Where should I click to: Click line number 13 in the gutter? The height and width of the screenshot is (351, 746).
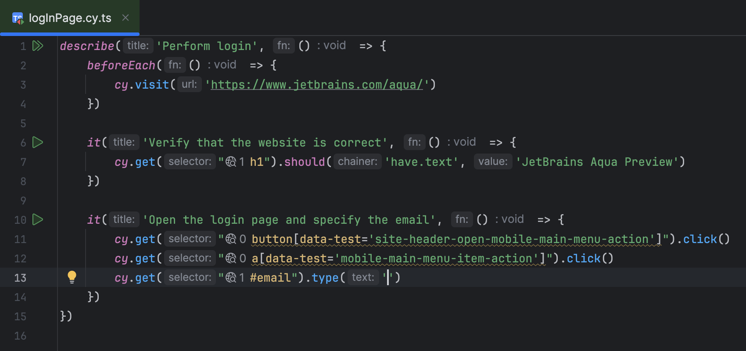click(x=20, y=278)
